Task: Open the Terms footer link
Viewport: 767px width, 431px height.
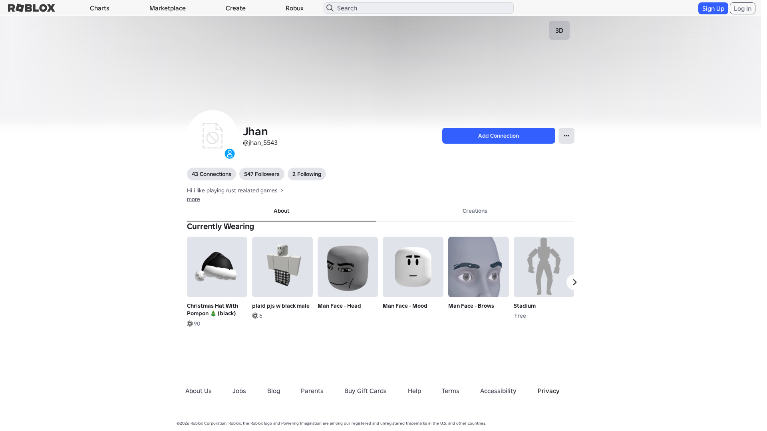Action: pyautogui.click(x=450, y=391)
